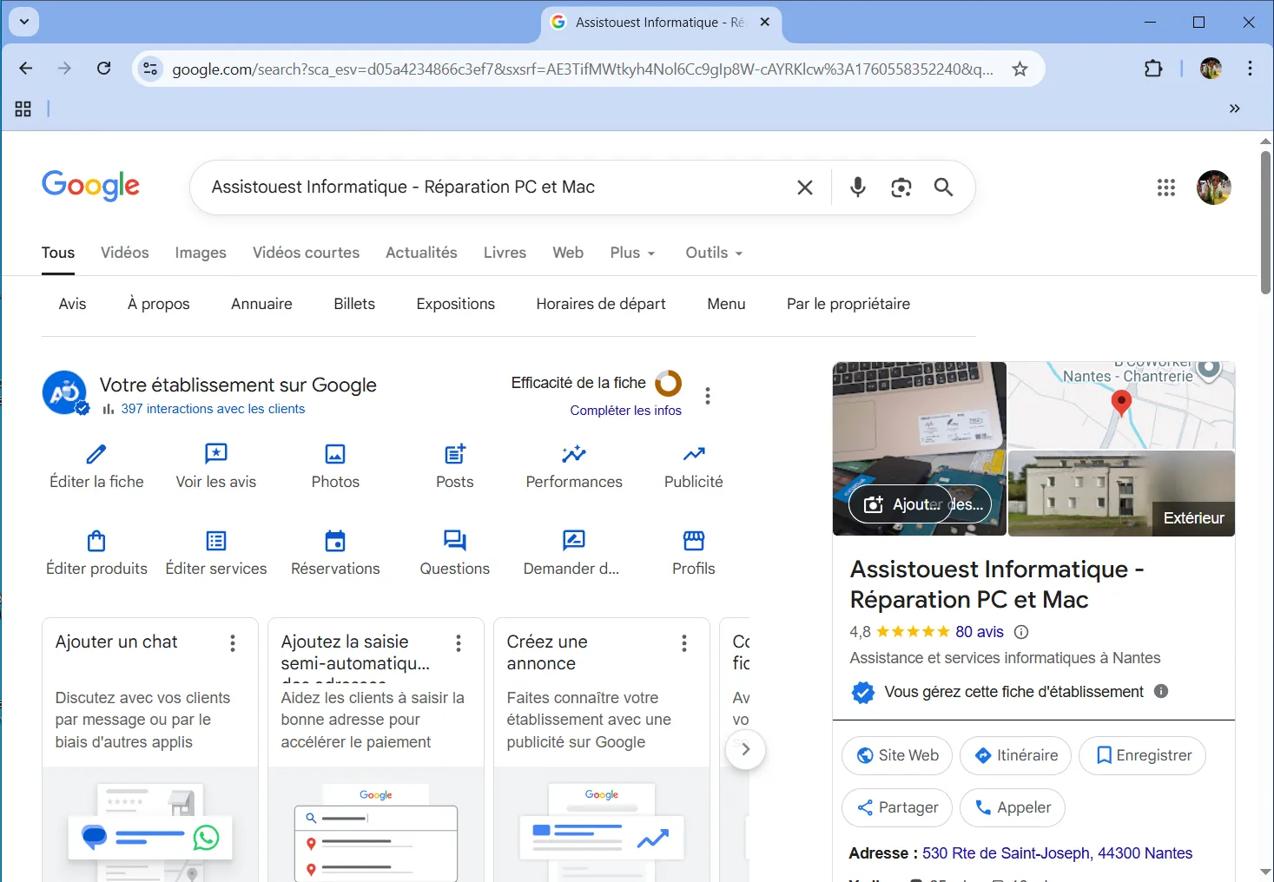The height and width of the screenshot is (882, 1274).
Task: Click the Itinéraire button
Action: pyautogui.click(x=1015, y=755)
